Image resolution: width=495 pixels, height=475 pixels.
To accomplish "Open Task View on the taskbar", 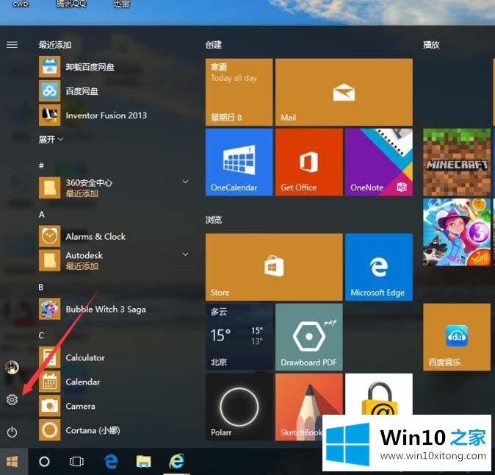I will pyautogui.click(x=76, y=462).
